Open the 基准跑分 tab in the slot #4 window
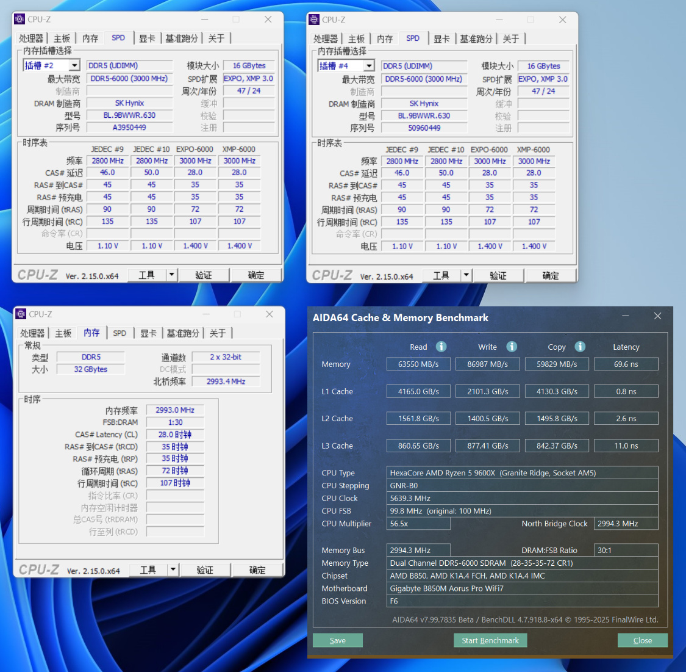686x672 pixels. [x=476, y=39]
